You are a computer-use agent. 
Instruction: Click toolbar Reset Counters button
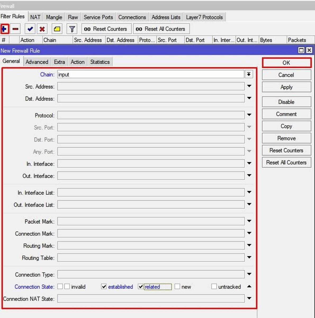point(106,29)
